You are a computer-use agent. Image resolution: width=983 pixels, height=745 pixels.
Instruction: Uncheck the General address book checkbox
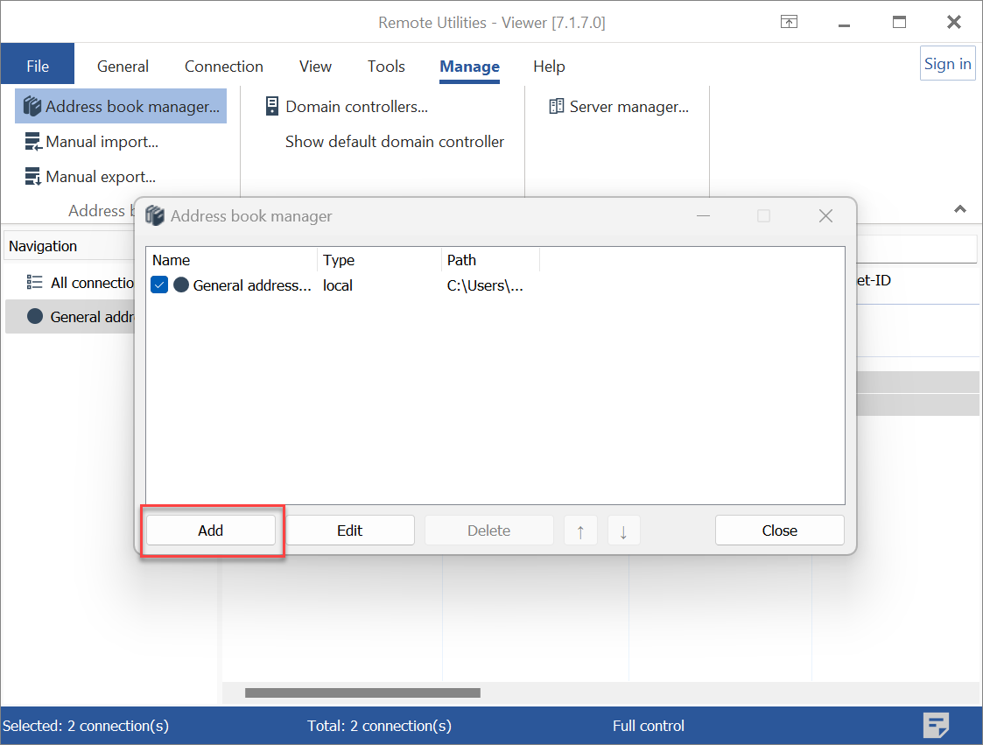[159, 285]
